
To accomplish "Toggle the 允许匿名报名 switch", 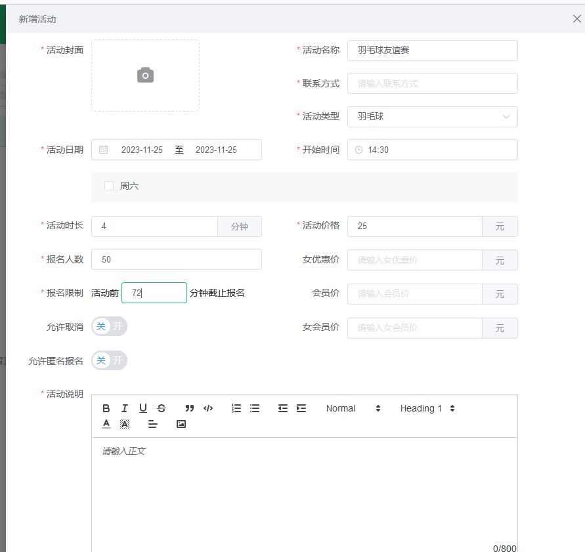I will click(109, 360).
